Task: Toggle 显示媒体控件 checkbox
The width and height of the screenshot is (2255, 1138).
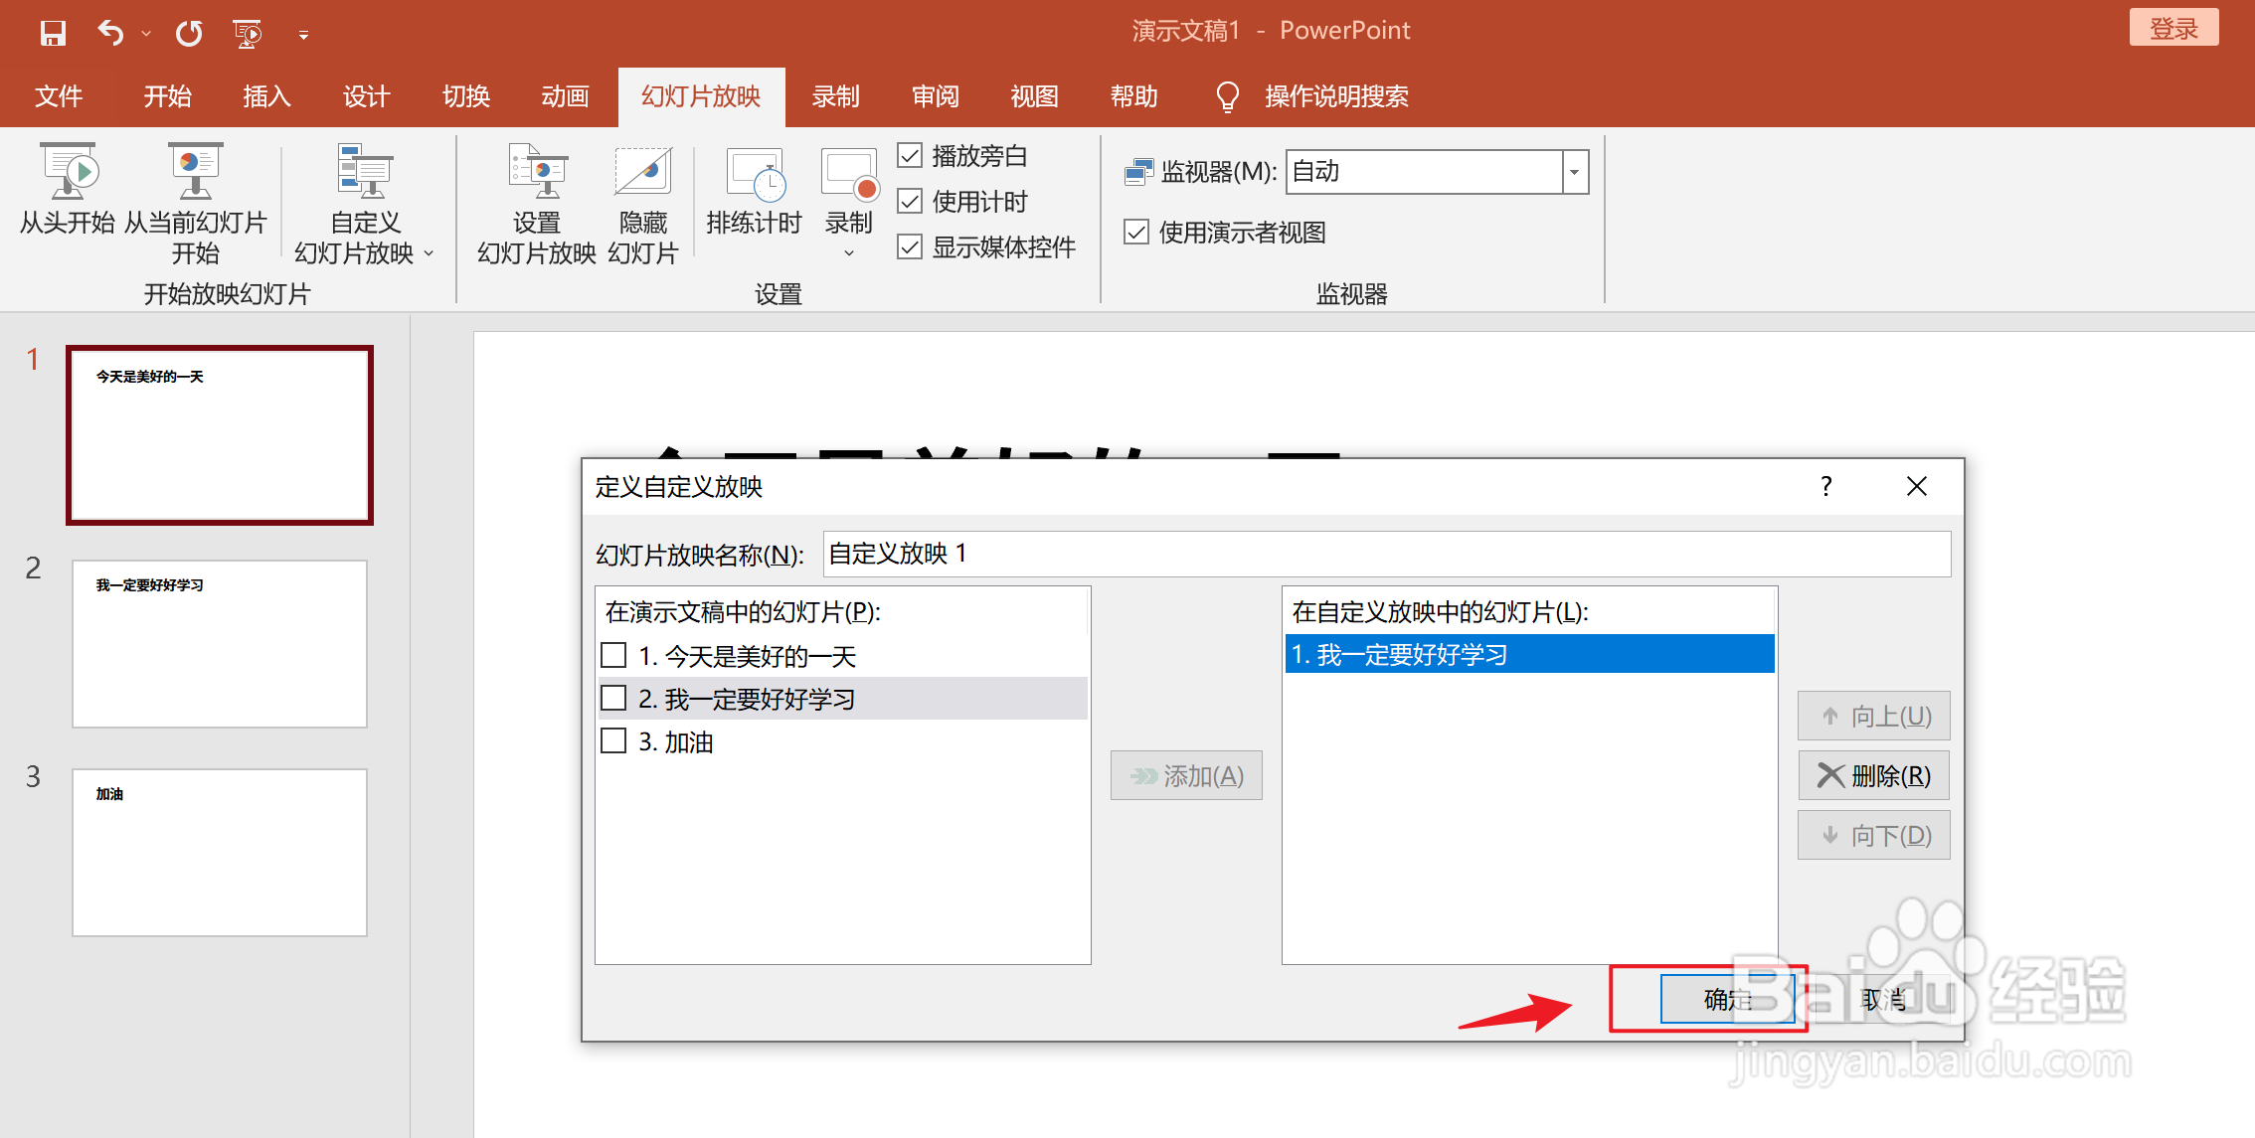Action: pyautogui.click(x=910, y=246)
